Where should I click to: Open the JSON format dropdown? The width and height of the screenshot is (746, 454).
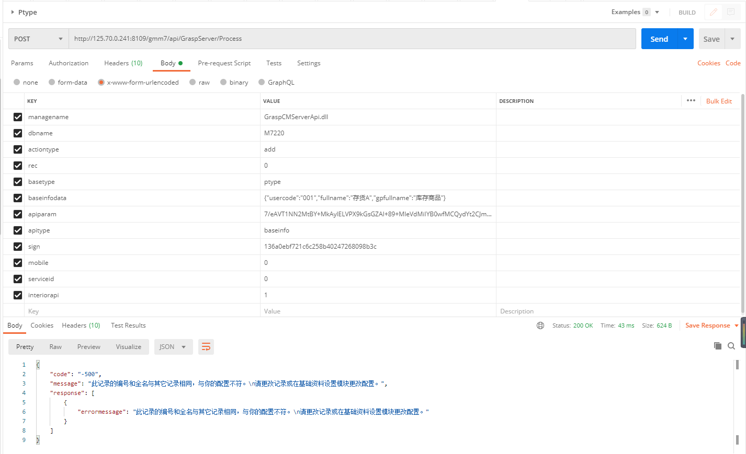pos(173,347)
